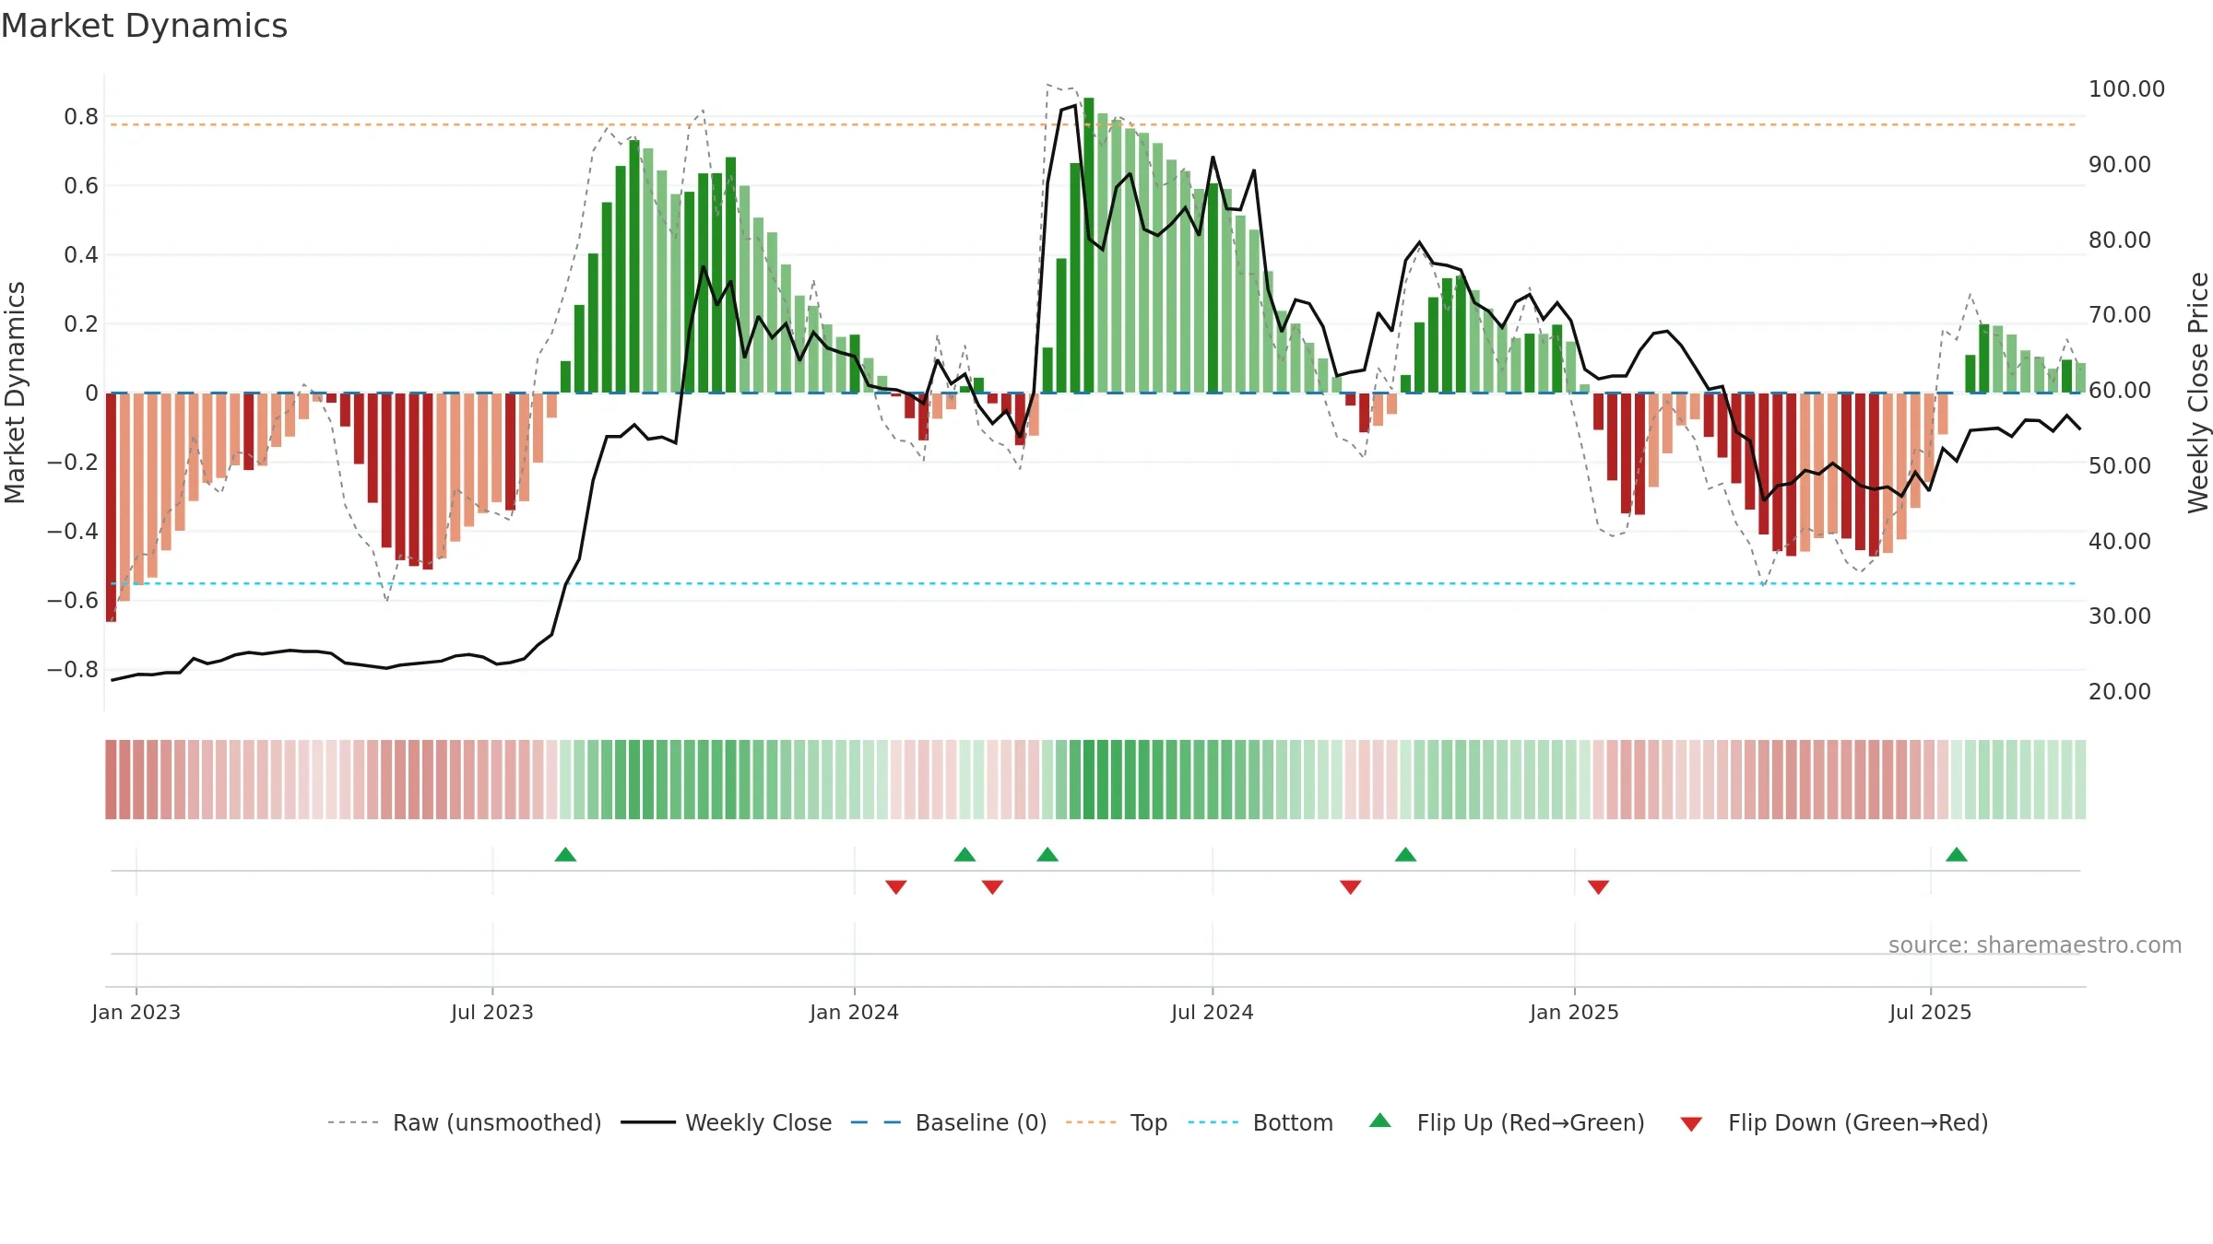Open the 'source: sharemaestro.com' credit text
The image size is (2213, 1244).
(x=2035, y=945)
